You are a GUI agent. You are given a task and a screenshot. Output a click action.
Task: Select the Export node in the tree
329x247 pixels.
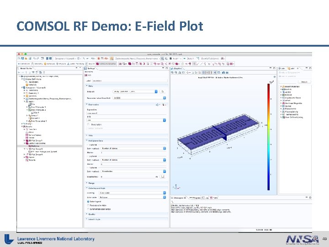(x=30, y=157)
